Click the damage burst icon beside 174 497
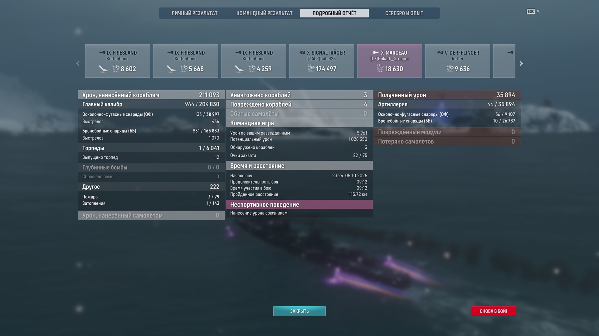The width and height of the screenshot is (599, 336). [311, 68]
